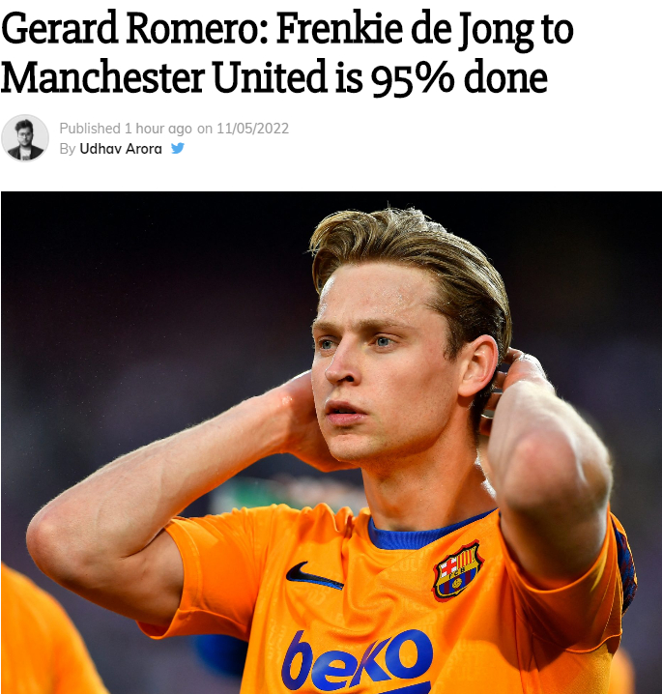Select the publish date 11/05/2022
662x694 pixels.
click(x=252, y=129)
